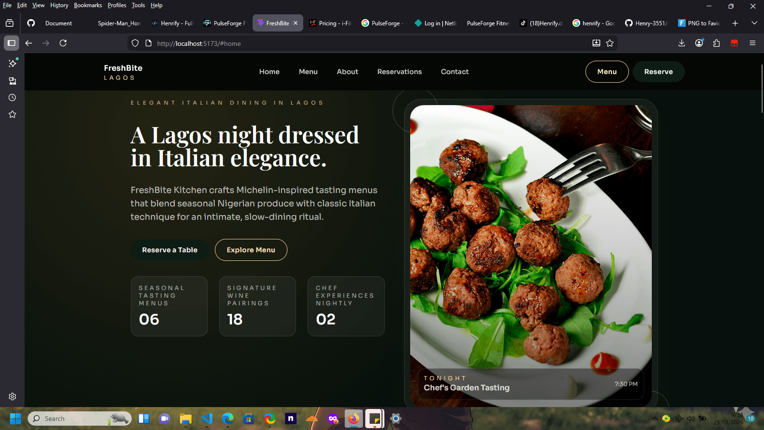The width and height of the screenshot is (764, 430).
Task: Open the Contact navigation link
Action: pos(455,72)
